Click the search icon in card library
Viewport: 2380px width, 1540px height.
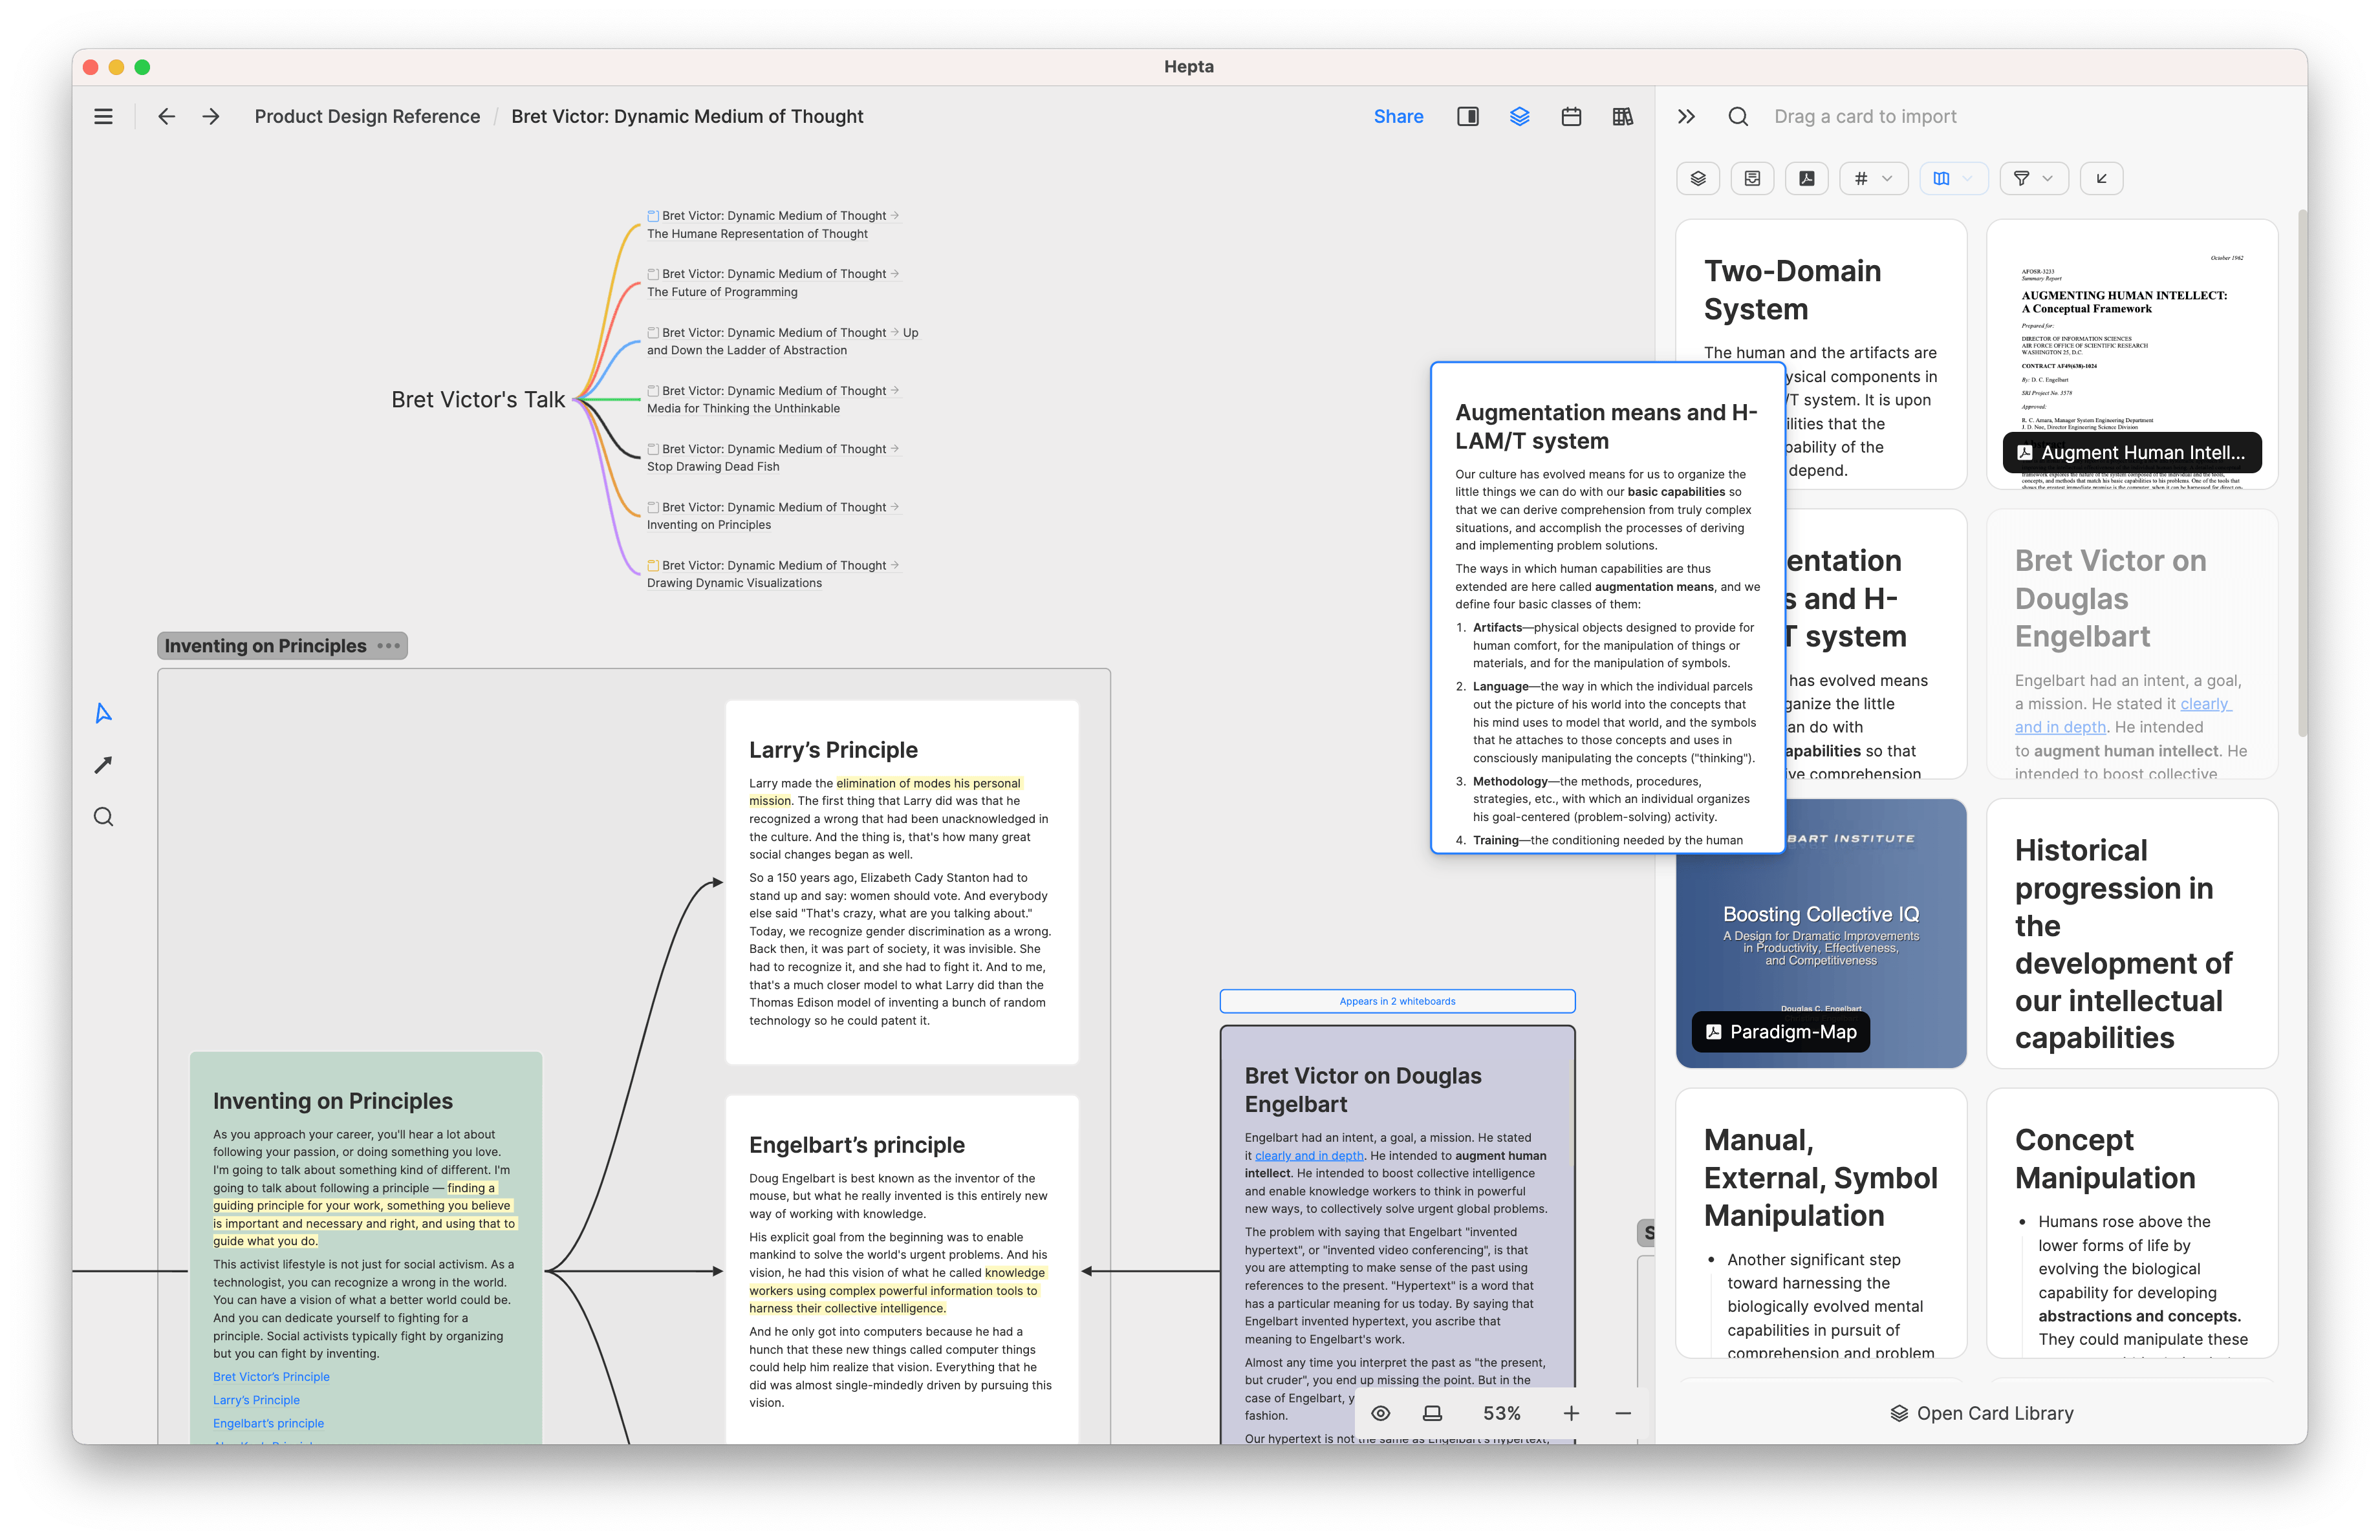(1738, 116)
